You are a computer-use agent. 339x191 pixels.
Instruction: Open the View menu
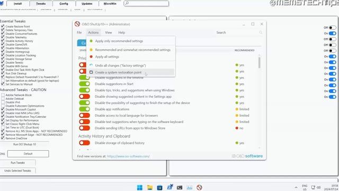[x=108, y=32]
